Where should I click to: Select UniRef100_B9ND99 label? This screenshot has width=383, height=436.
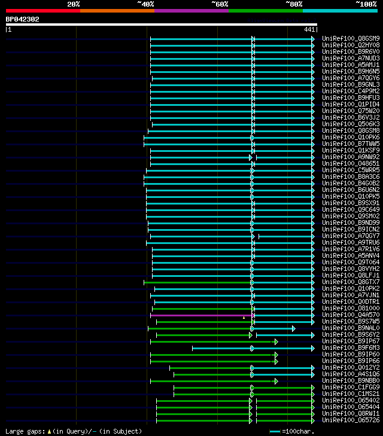[351, 222]
